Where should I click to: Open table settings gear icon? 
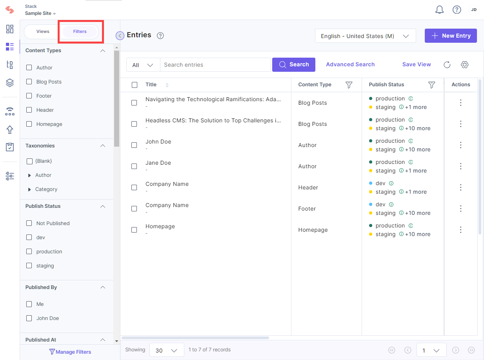point(465,65)
